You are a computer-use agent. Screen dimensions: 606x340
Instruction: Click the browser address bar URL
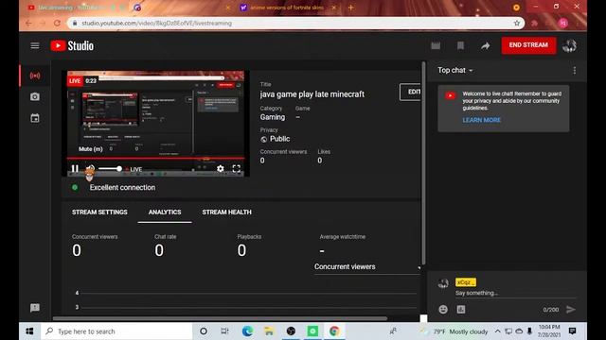click(x=156, y=23)
